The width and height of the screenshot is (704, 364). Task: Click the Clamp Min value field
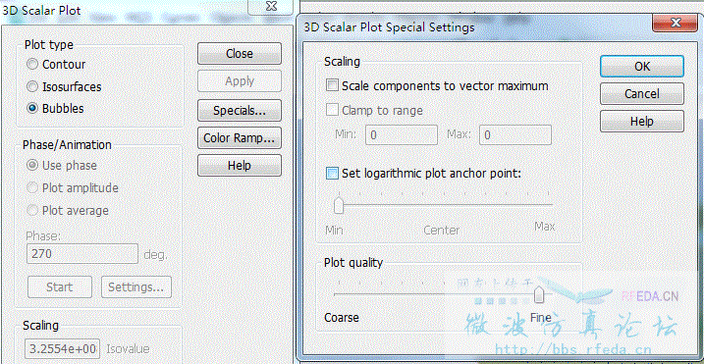pos(402,135)
